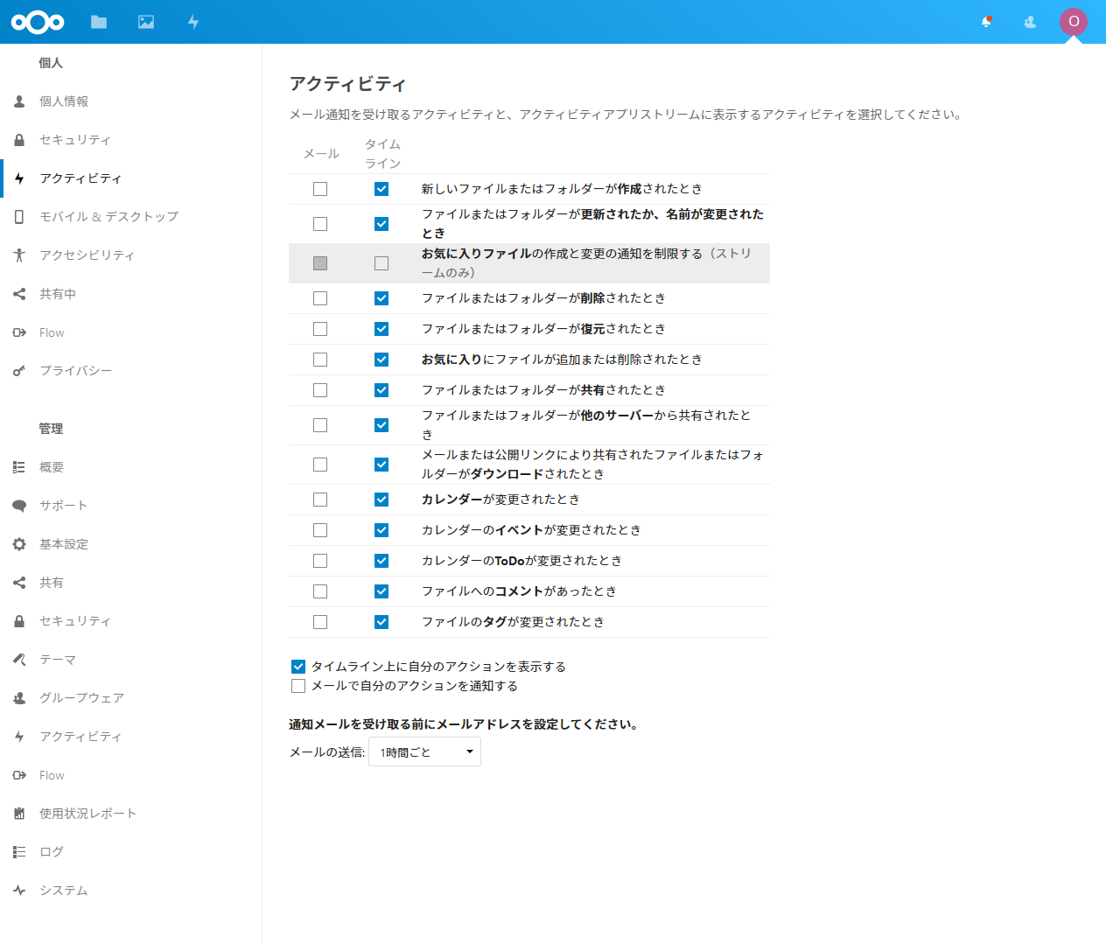
Task: Click the 使用状況レポート chart icon
Action: click(19, 814)
